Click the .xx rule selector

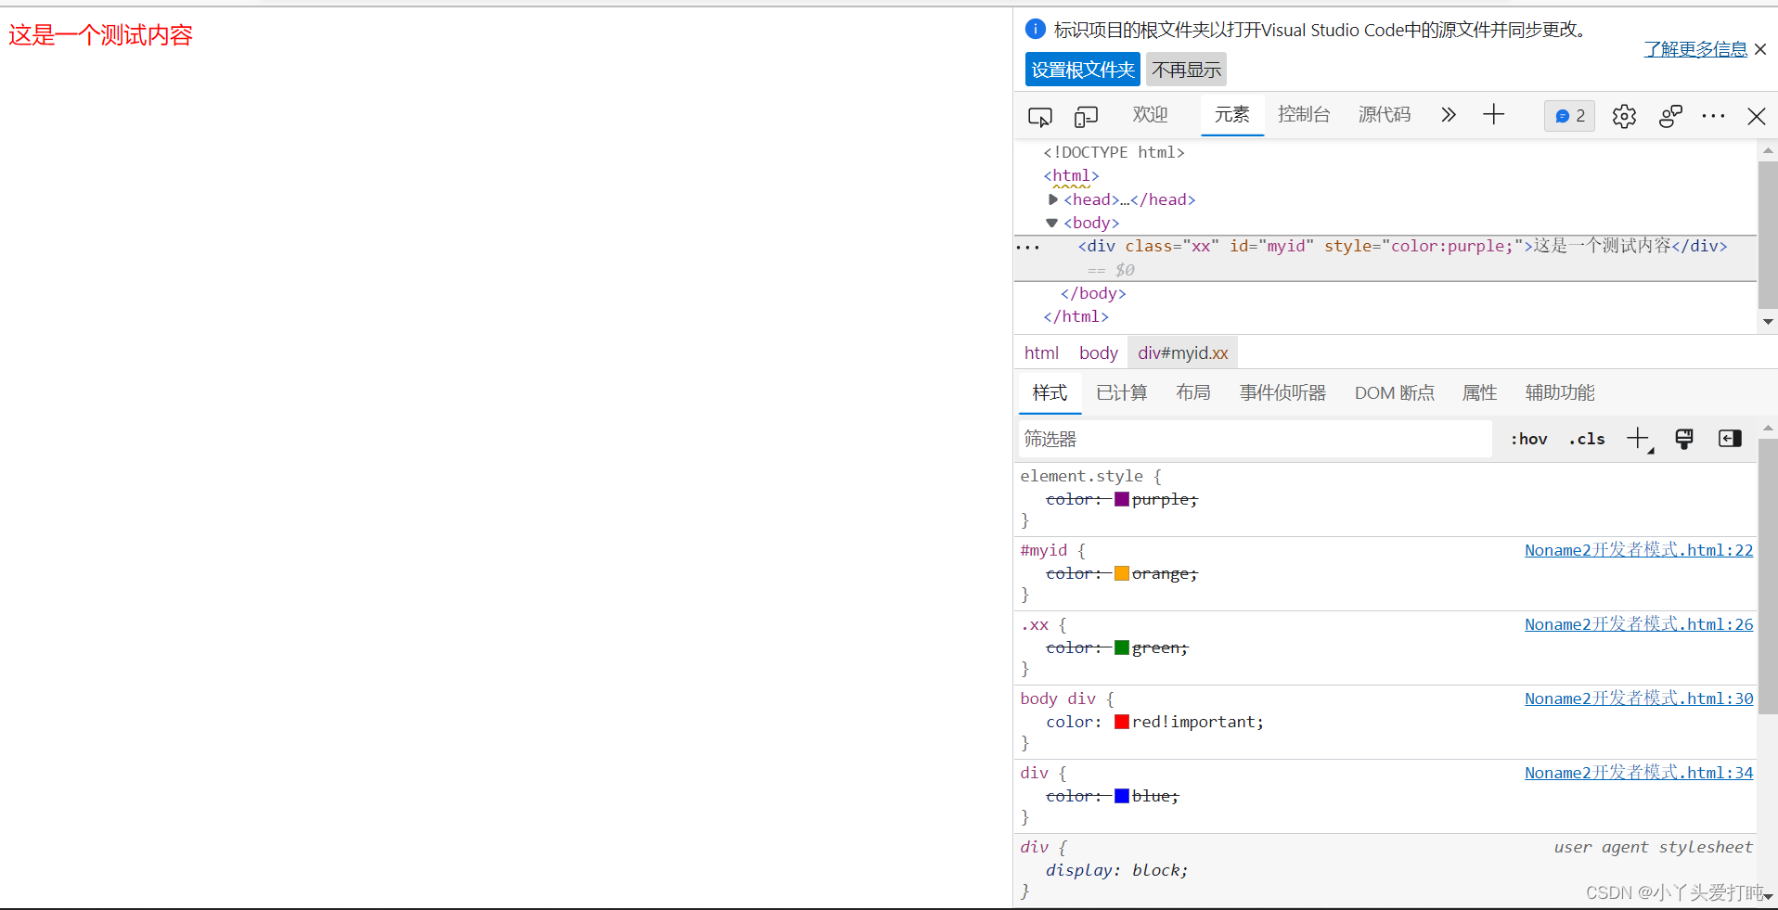pos(1035,624)
